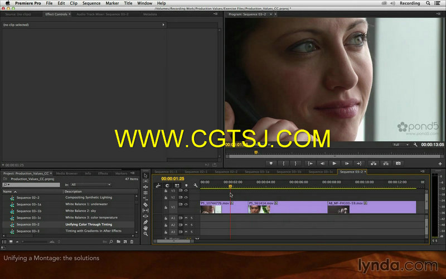Open the Project panel flyout menu

(132, 173)
